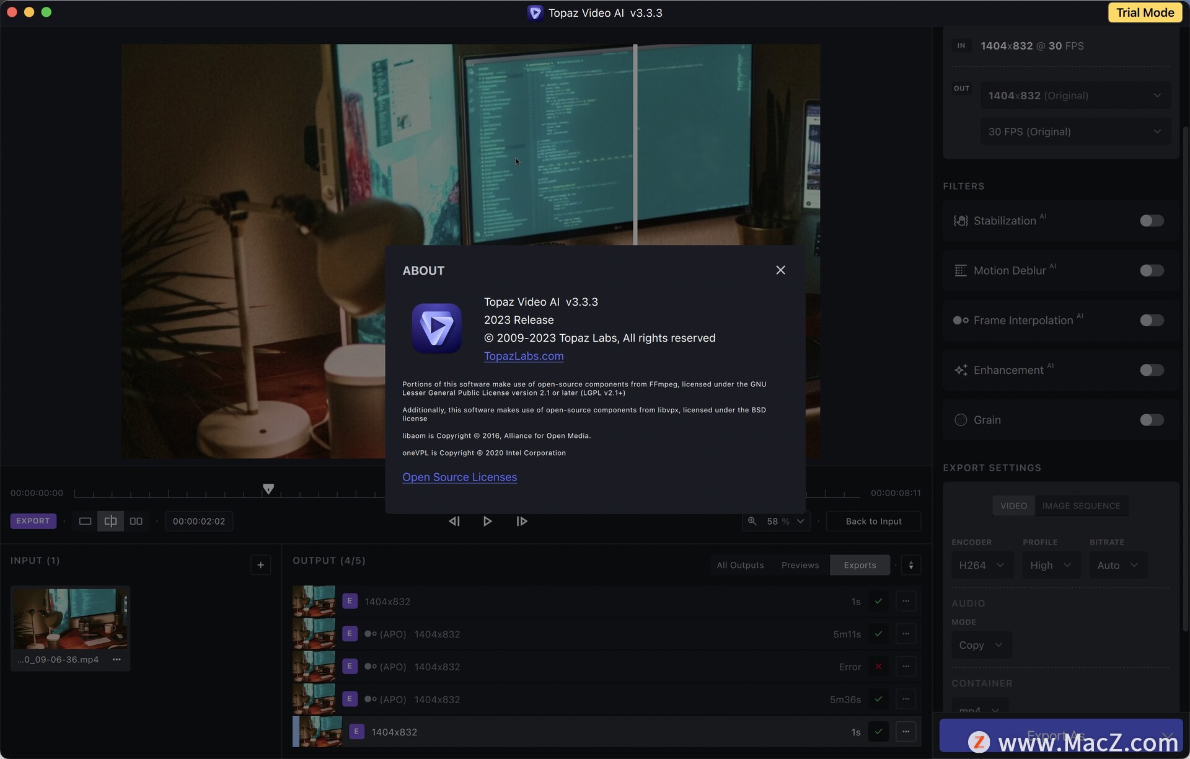1190x759 pixels.
Task: Step to previous frame
Action: point(454,521)
